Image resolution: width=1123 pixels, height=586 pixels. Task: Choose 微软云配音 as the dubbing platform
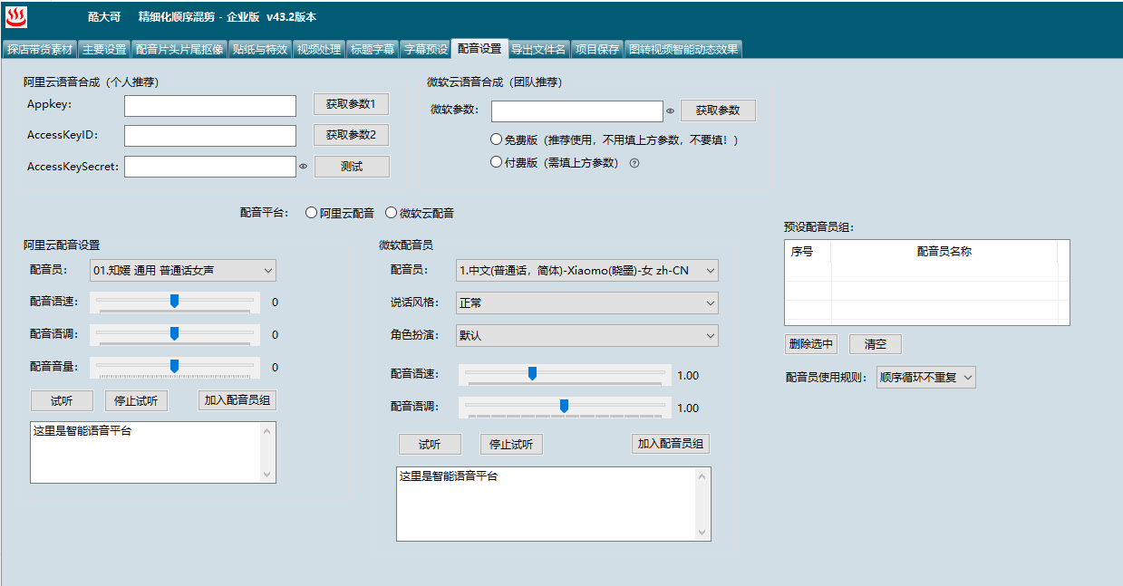tap(391, 213)
